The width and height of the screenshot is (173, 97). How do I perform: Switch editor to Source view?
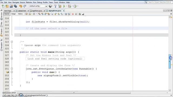tap(6, 14)
